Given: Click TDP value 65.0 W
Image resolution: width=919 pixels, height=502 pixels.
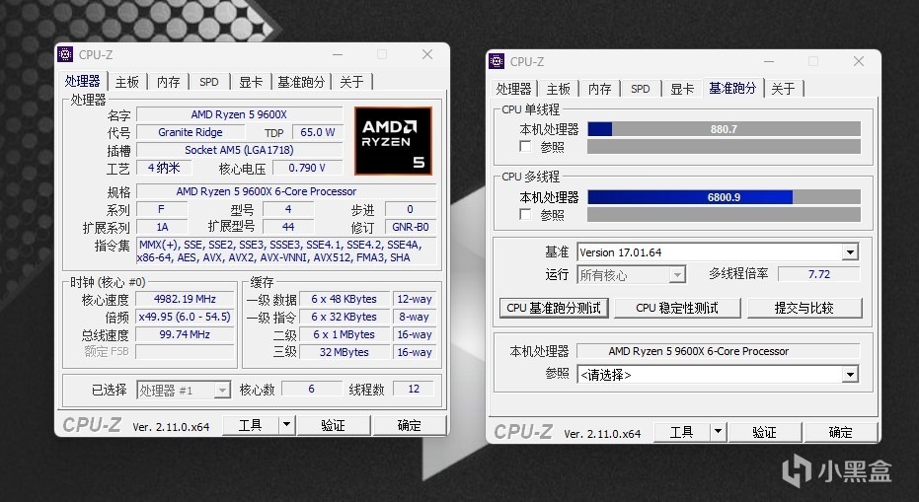Looking at the screenshot, I should [318, 132].
